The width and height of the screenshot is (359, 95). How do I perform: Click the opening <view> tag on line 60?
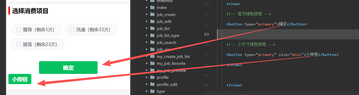233,4
